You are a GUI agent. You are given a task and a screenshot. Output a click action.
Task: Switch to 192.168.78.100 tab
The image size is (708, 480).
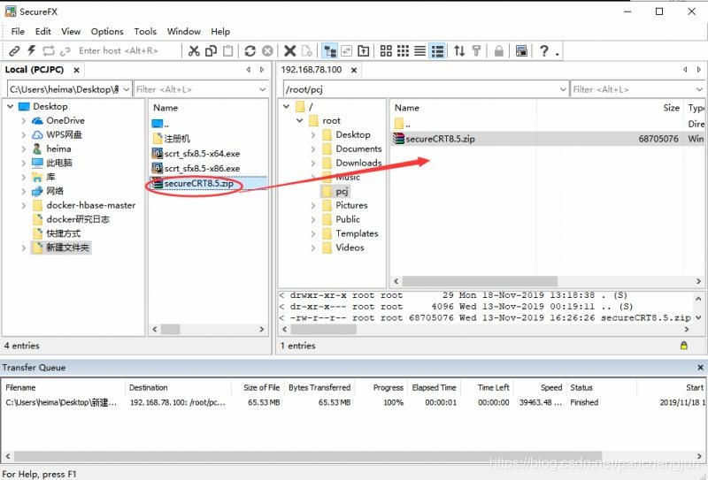[312, 70]
